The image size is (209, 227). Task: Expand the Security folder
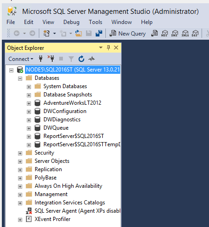pos(20,153)
